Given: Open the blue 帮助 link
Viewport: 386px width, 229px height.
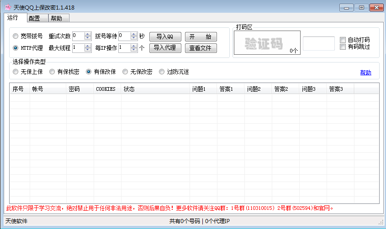Looking at the screenshot, I should (x=365, y=73).
